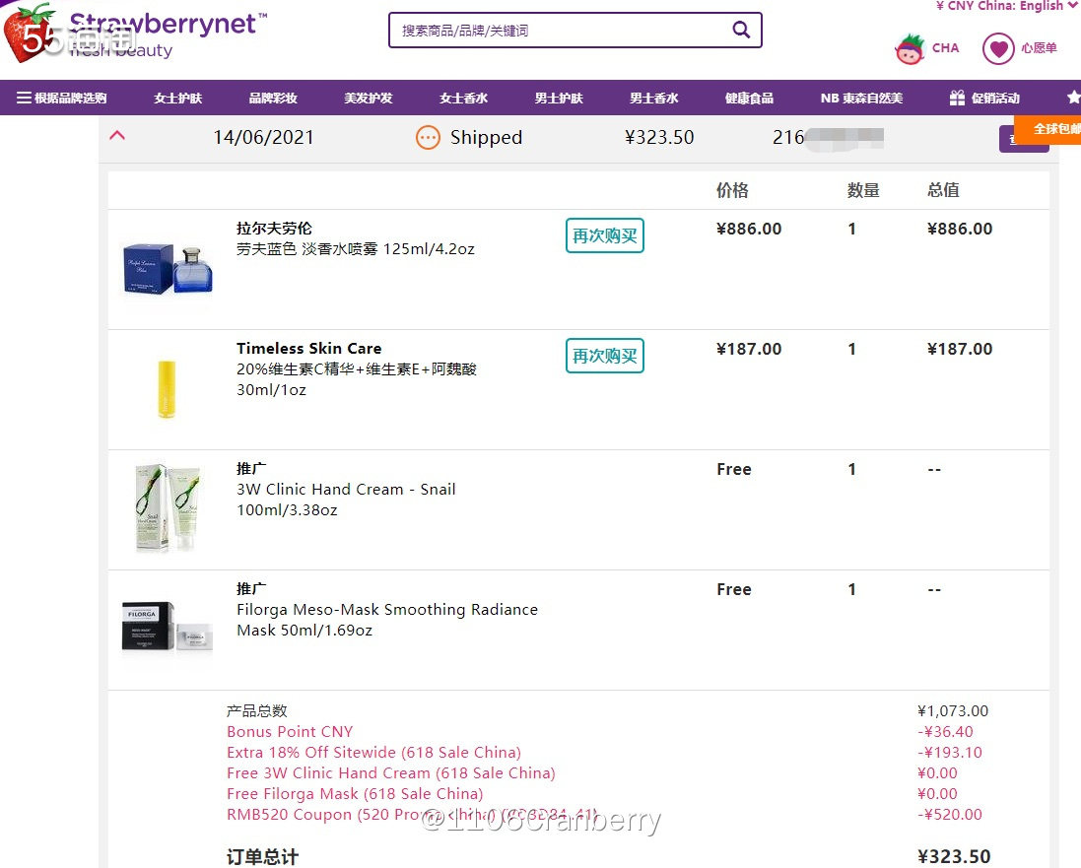1081x868 pixels.
Task: Click the Strawberrynet strawberry logo
Action: point(29,33)
